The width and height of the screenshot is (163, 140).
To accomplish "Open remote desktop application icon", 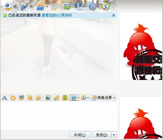I will tap(92, 7).
